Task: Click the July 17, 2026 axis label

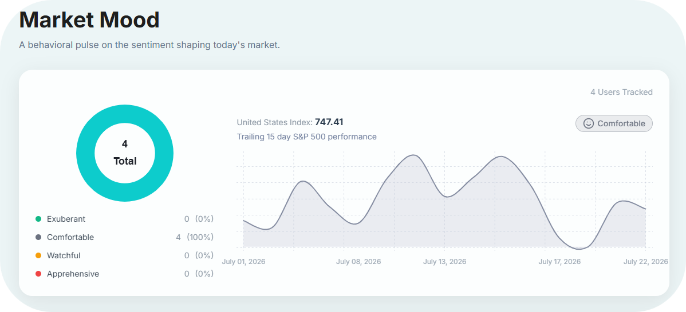Action: tap(559, 262)
